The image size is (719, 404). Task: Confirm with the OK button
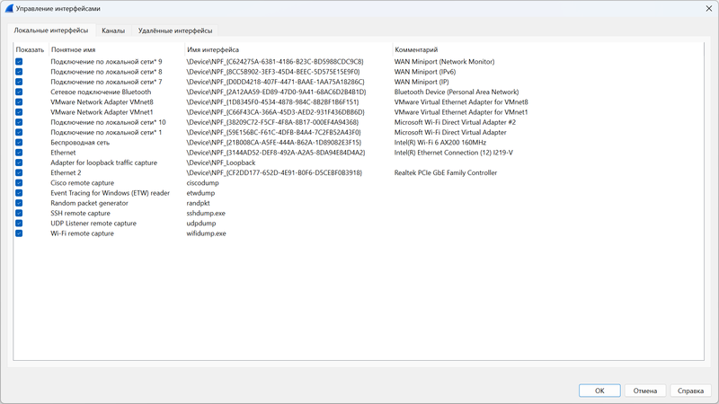coord(599,391)
